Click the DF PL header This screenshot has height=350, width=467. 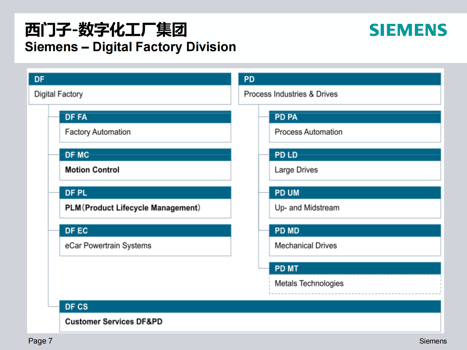coord(145,193)
